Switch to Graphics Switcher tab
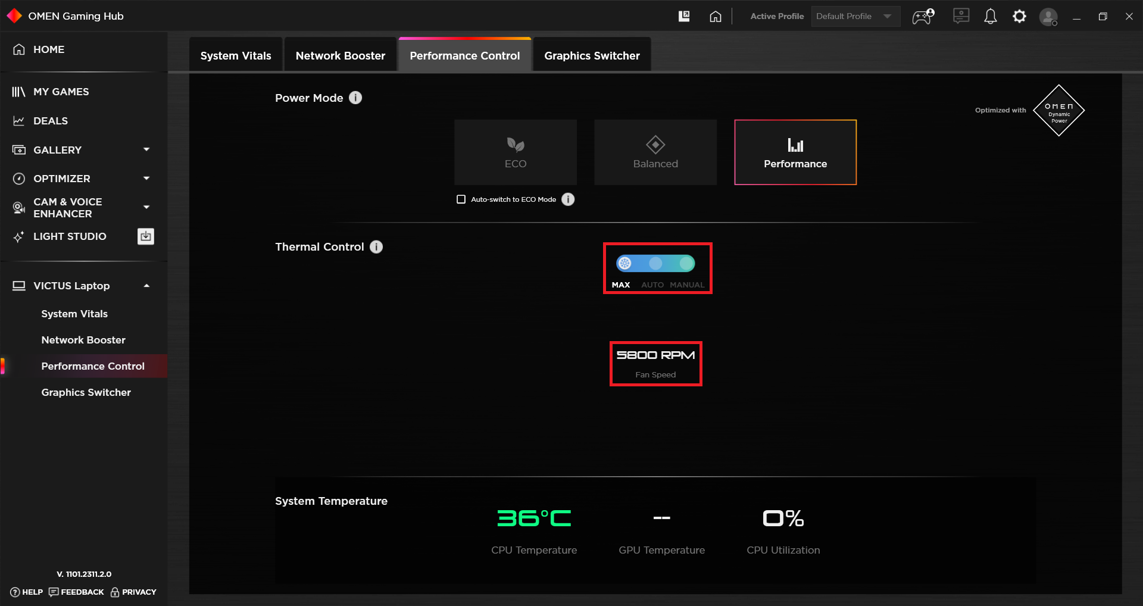1143x606 pixels. tap(592, 55)
